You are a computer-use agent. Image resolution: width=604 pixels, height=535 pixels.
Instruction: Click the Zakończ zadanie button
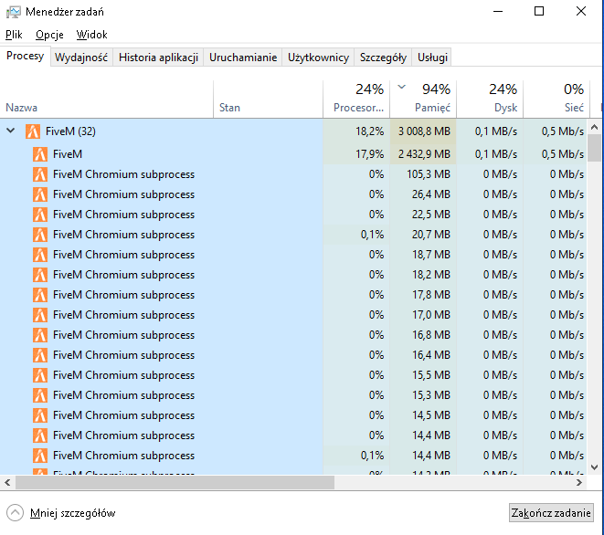551,513
